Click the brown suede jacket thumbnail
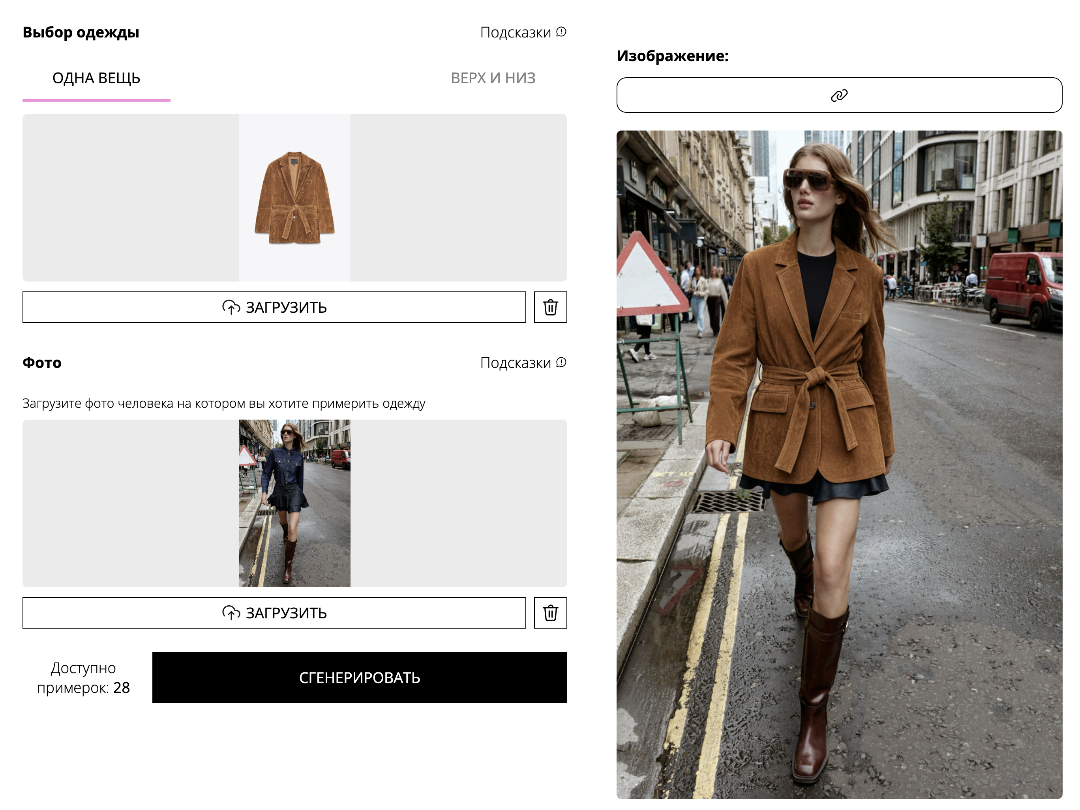 click(294, 198)
